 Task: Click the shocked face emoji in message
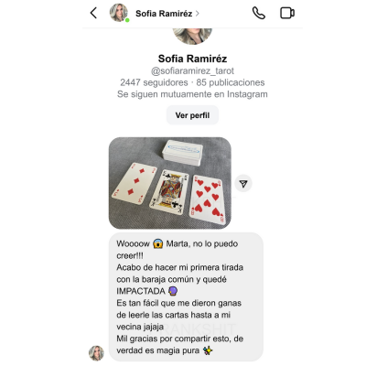click(157, 244)
